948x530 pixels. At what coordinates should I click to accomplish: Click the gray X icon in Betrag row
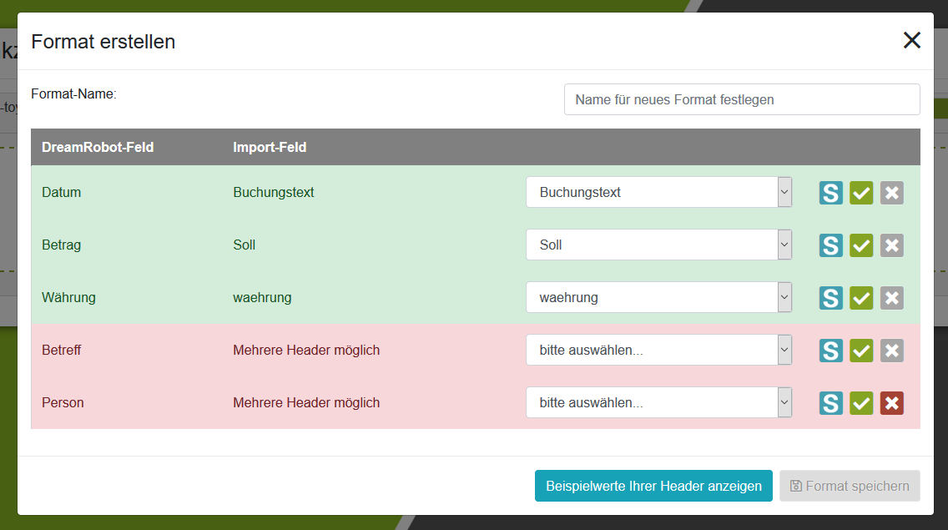click(x=892, y=245)
